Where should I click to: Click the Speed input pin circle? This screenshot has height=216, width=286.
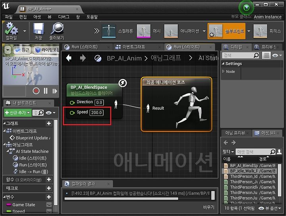(72, 113)
